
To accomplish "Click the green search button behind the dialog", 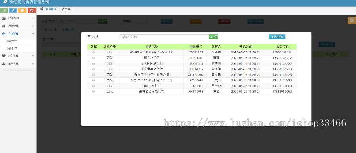I will [x=102, y=22].
